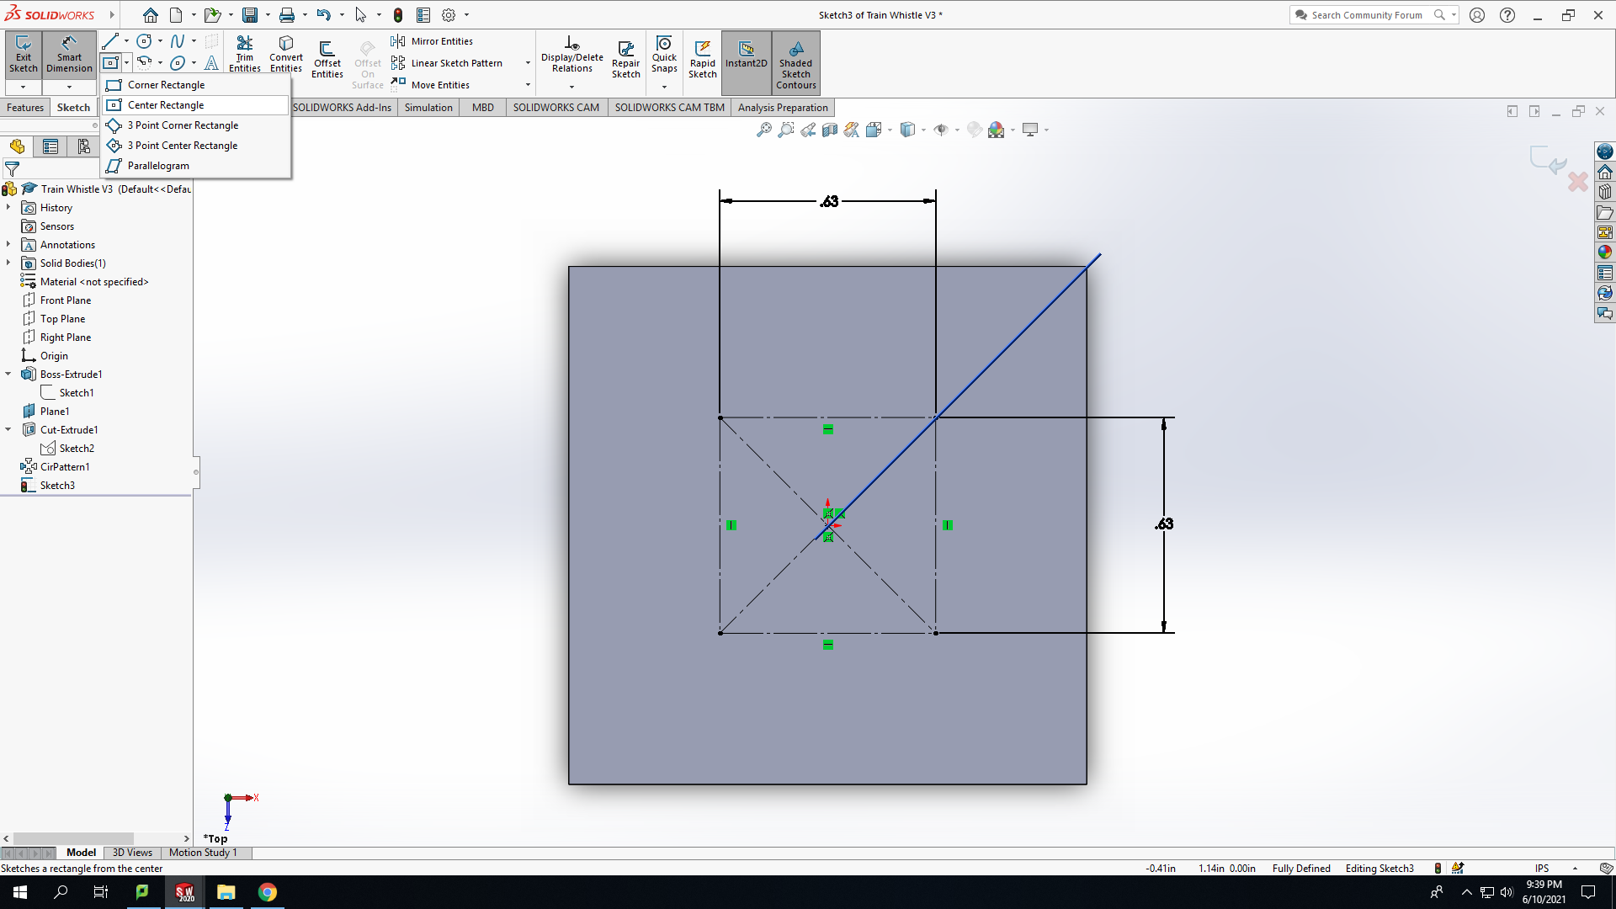Image resolution: width=1616 pixels, height=909 pixels.
Task: Toggle the Instant2D button off
Action: 746,55
